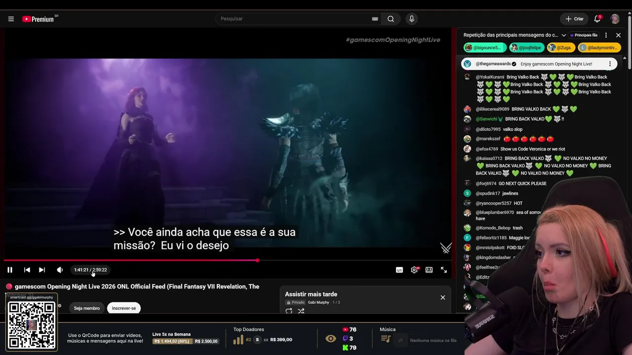Image resolution: width=632 pixels, height=355 pixels.
Task: Click @diloto7995 chat author name
Action: coord(488,129)
